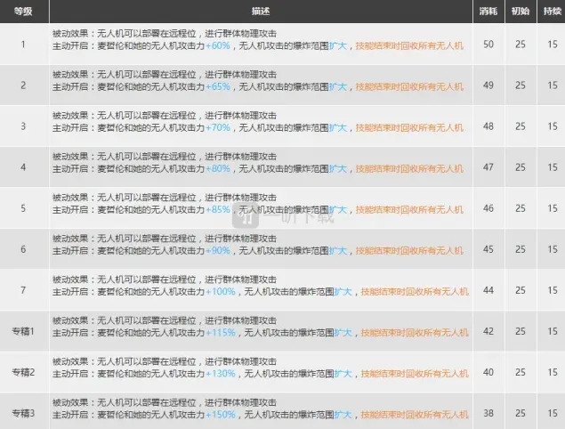
Task: Click the 被动效果 line in level 6 row
Action: click(x=165, y=239)
